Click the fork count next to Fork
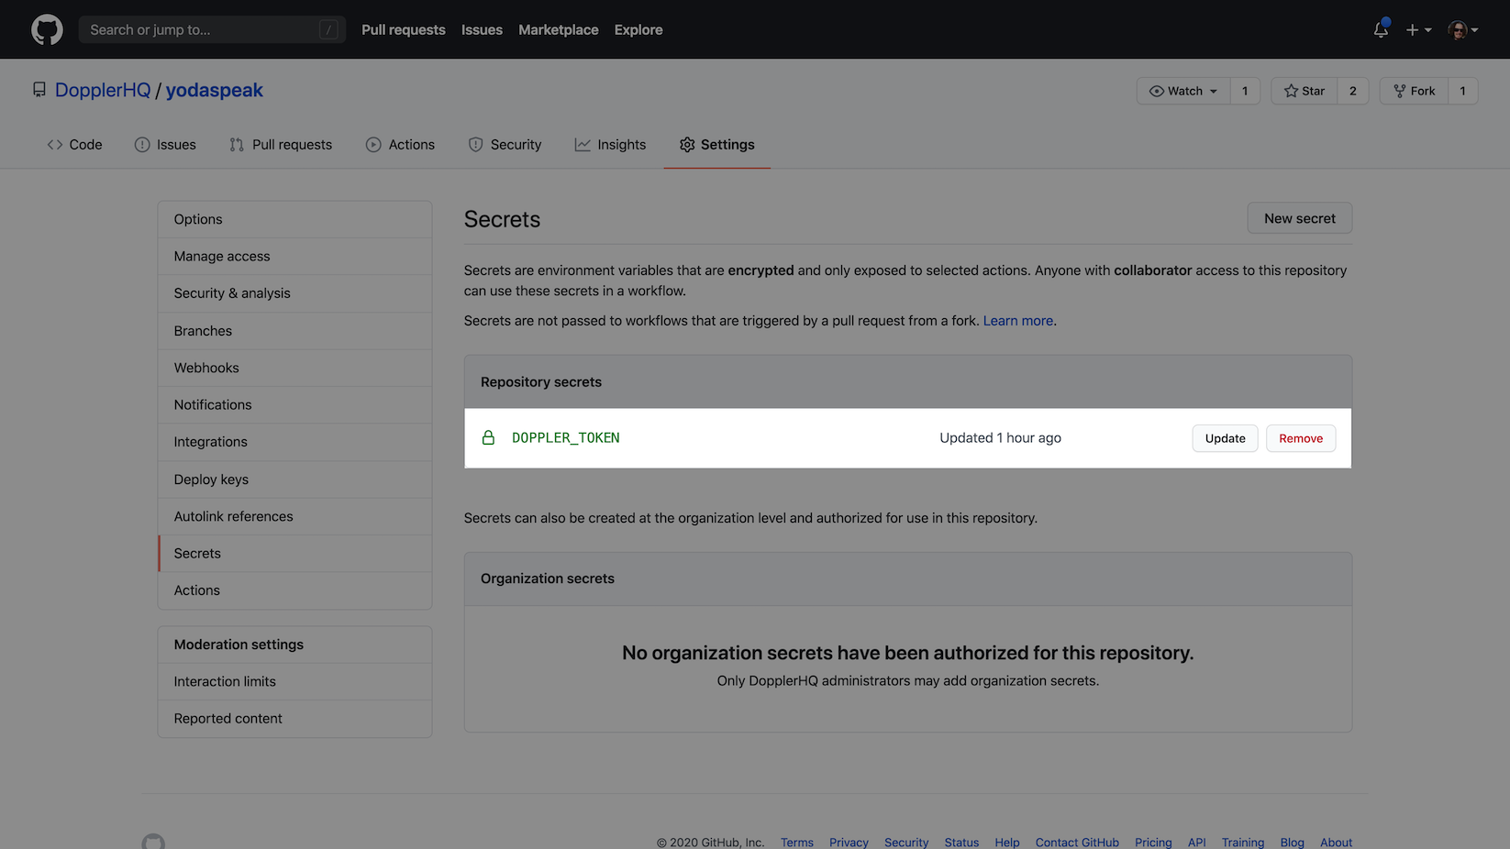 pos(1463,91)
